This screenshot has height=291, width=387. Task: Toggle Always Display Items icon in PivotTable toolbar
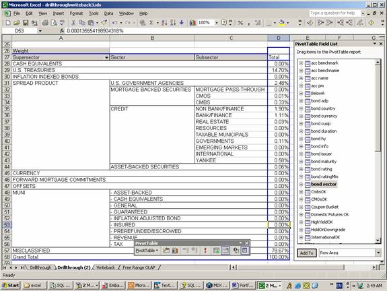point(225,250)
